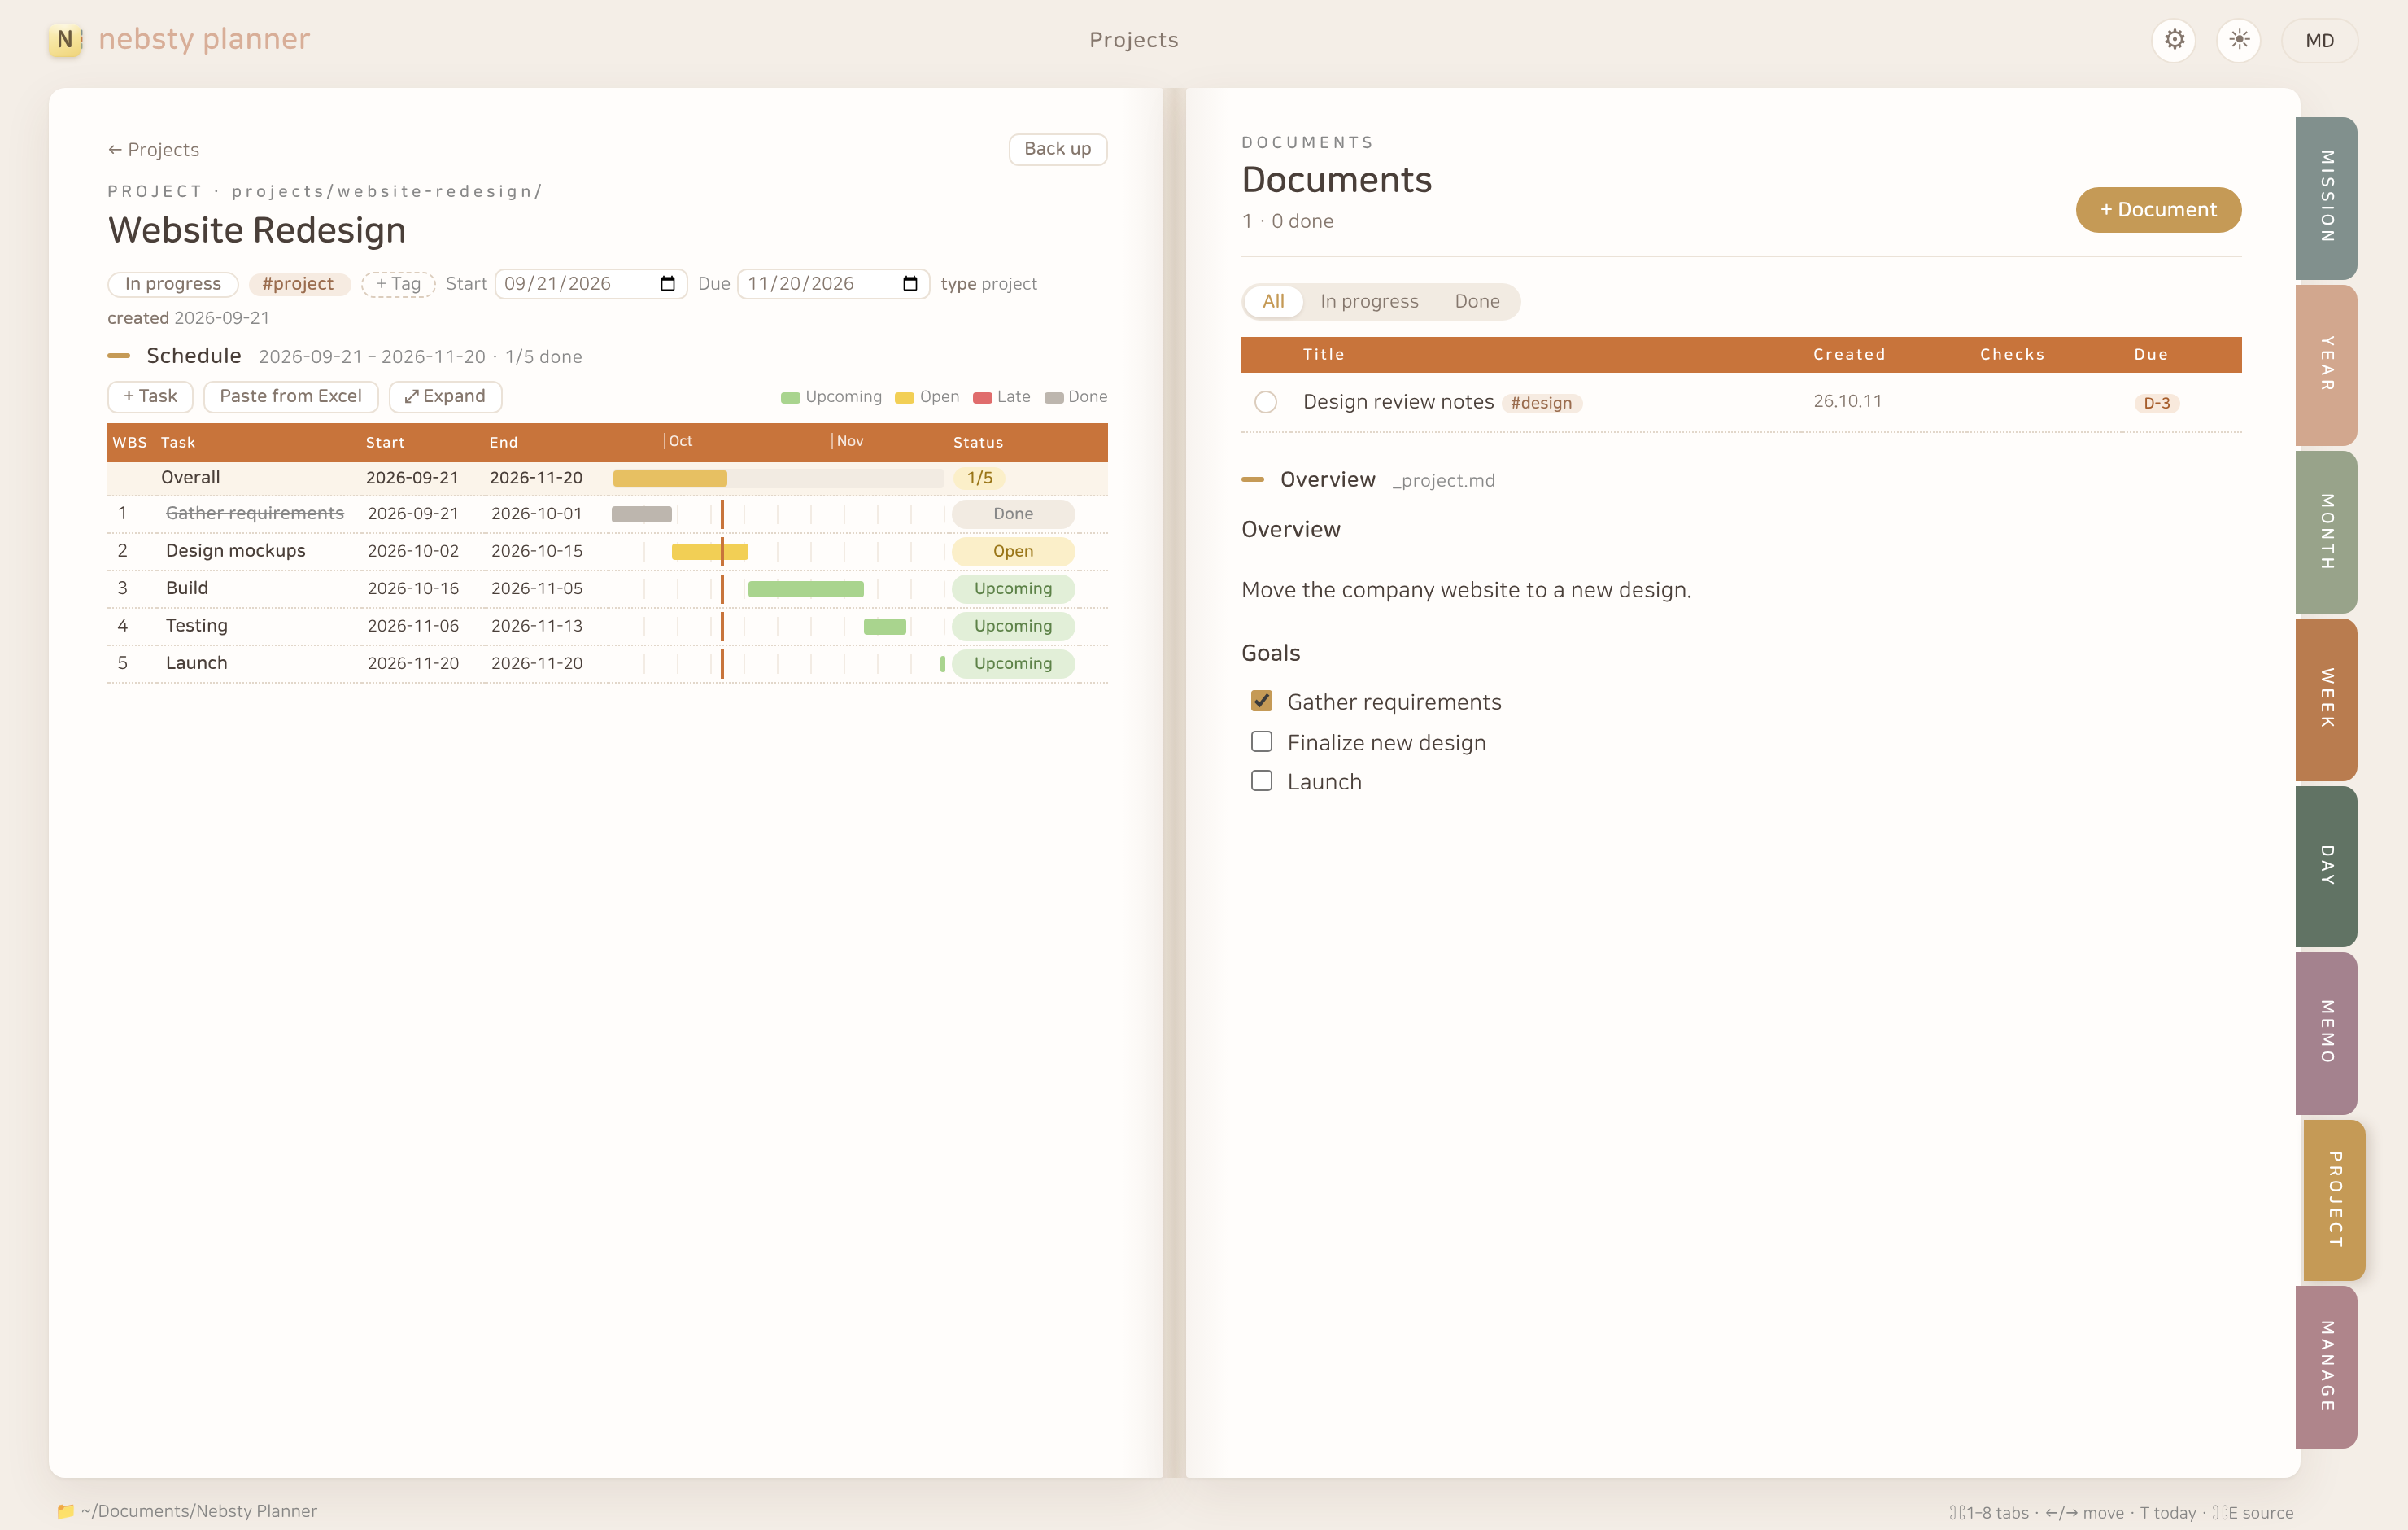The width and height of the screenshot is (2408, 1530).
Task: Expand the schedule with Expand button
Action: [x=445, y=396]
